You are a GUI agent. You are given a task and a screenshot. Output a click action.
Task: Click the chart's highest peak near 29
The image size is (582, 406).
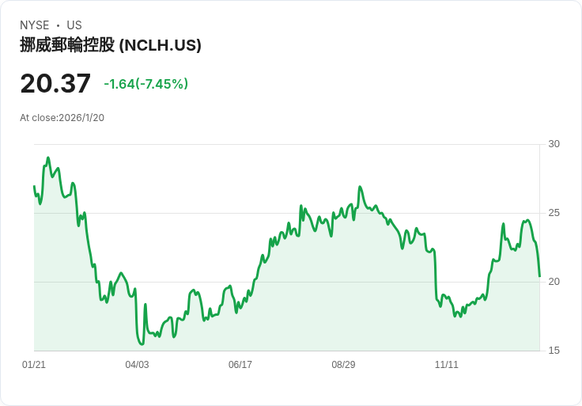point(48,157)
